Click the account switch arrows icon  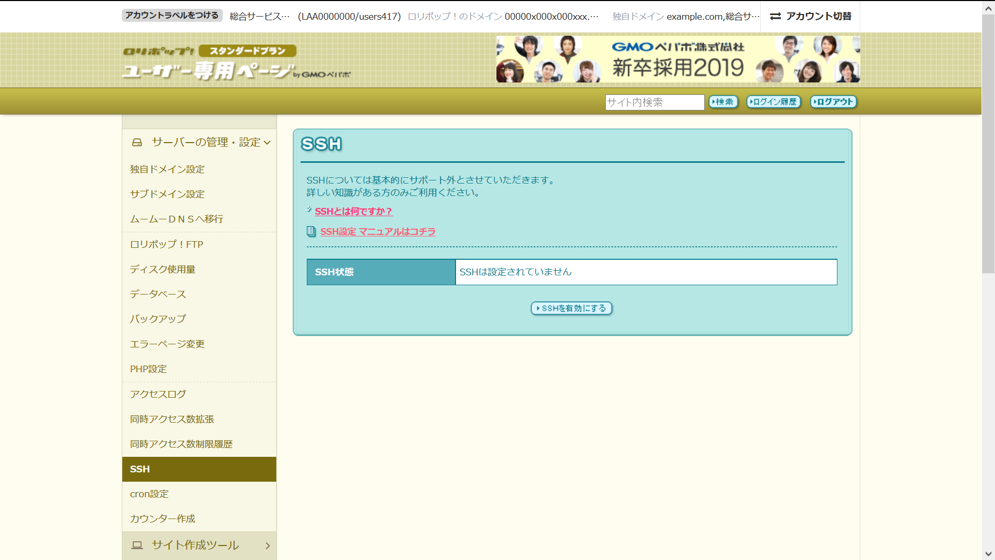(x=775, y=17)
